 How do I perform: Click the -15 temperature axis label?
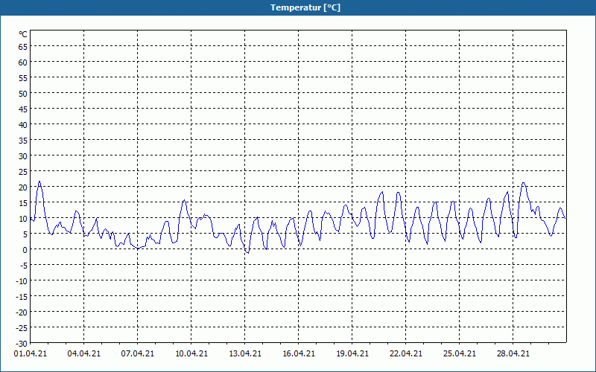[22, 297]
